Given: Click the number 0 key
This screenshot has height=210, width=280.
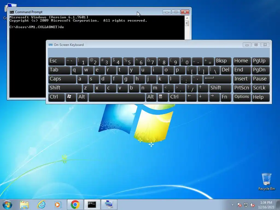Looking at the screenshot, I should 186,61.
